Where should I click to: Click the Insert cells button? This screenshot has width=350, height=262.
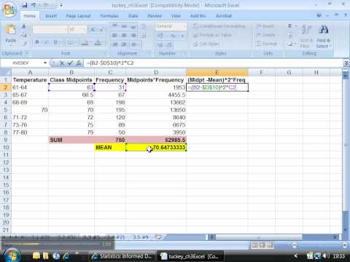[x=265, y=26]
